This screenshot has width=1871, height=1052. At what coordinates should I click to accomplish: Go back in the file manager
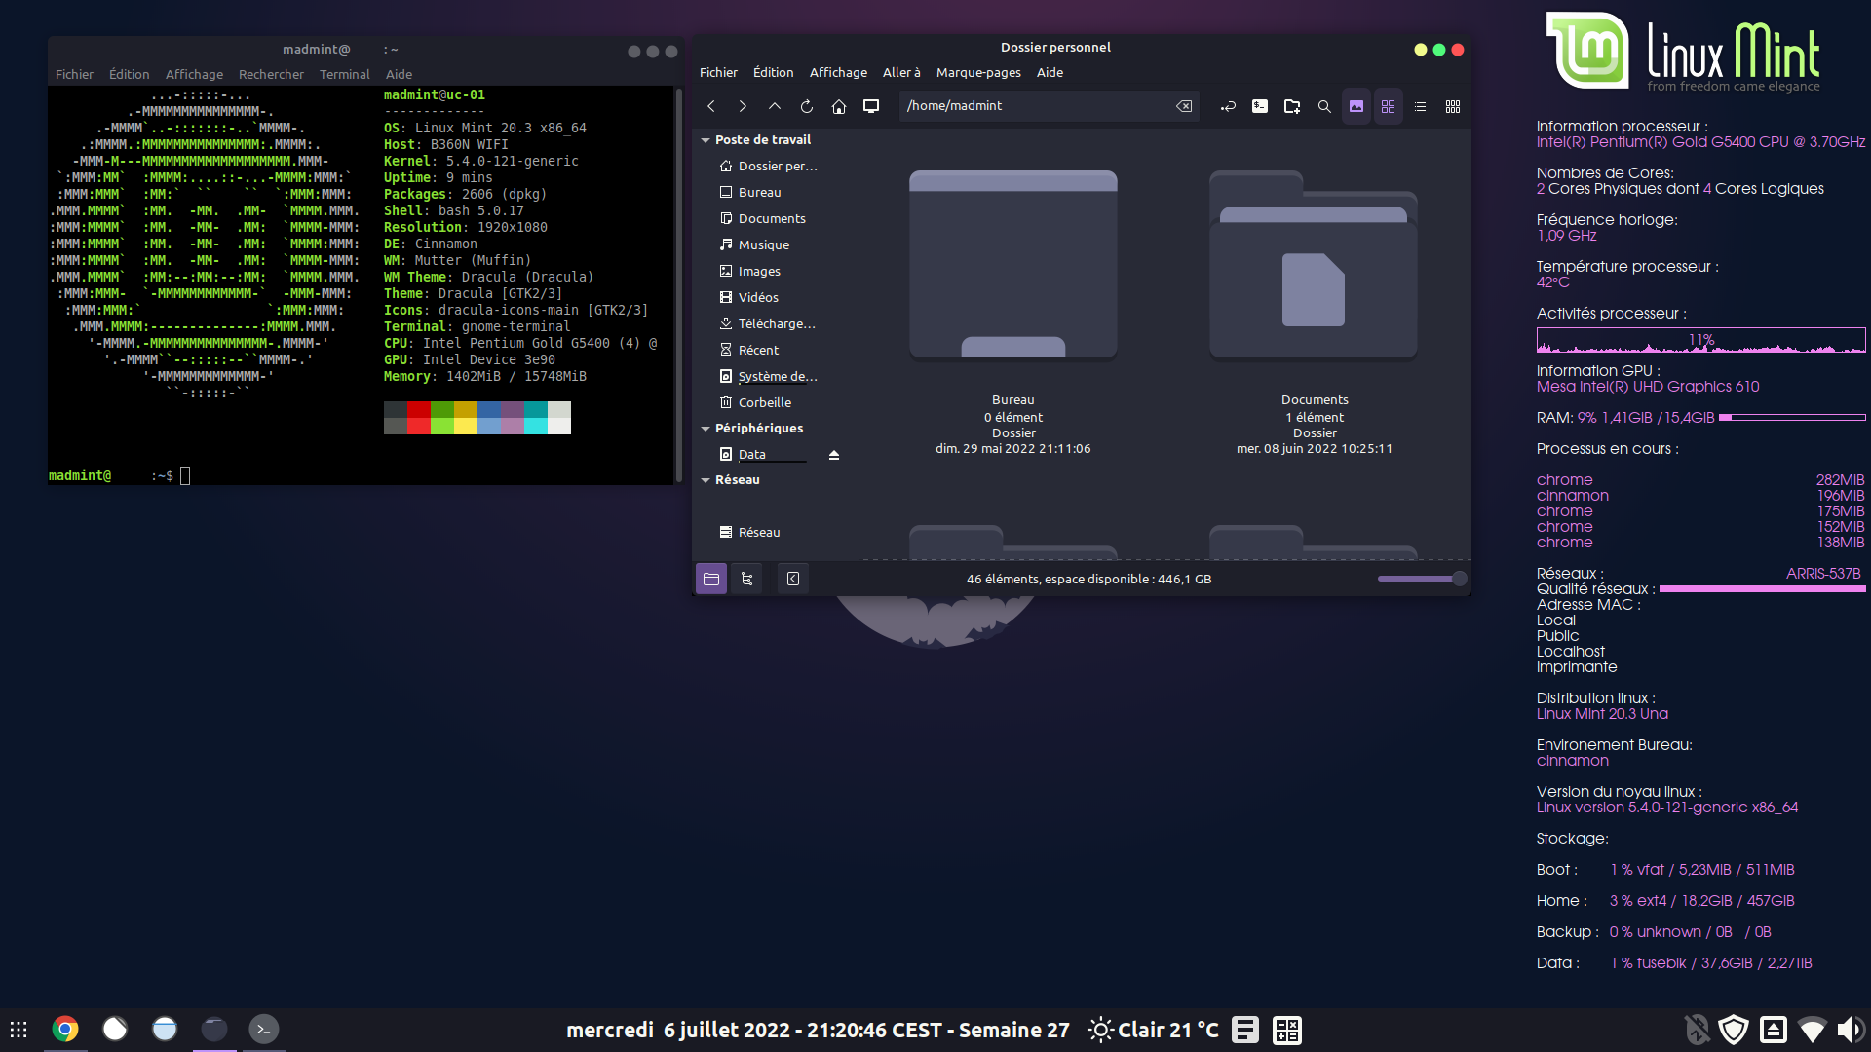pos(711,106)
